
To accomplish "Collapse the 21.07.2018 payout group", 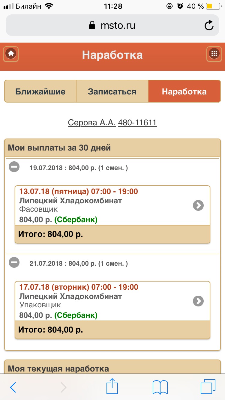I will 14,263.
